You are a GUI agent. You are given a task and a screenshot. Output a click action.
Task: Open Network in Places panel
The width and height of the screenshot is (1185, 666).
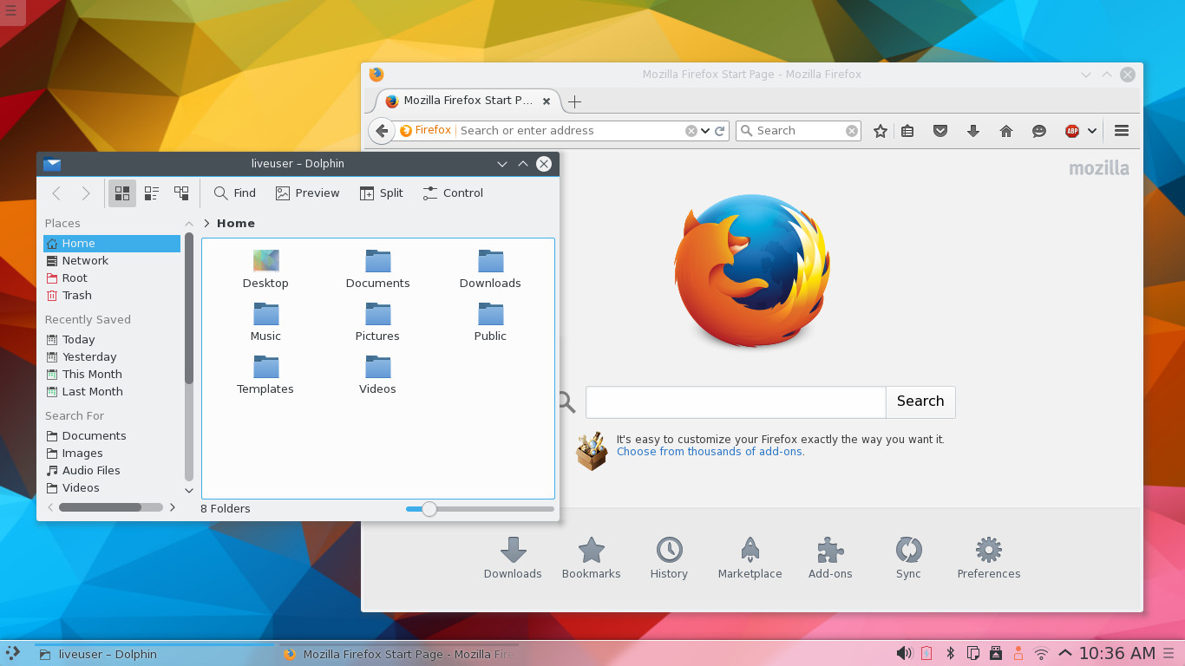(x=112, y=261)
